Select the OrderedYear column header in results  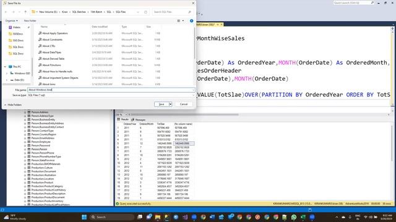(x=130, y=124)
